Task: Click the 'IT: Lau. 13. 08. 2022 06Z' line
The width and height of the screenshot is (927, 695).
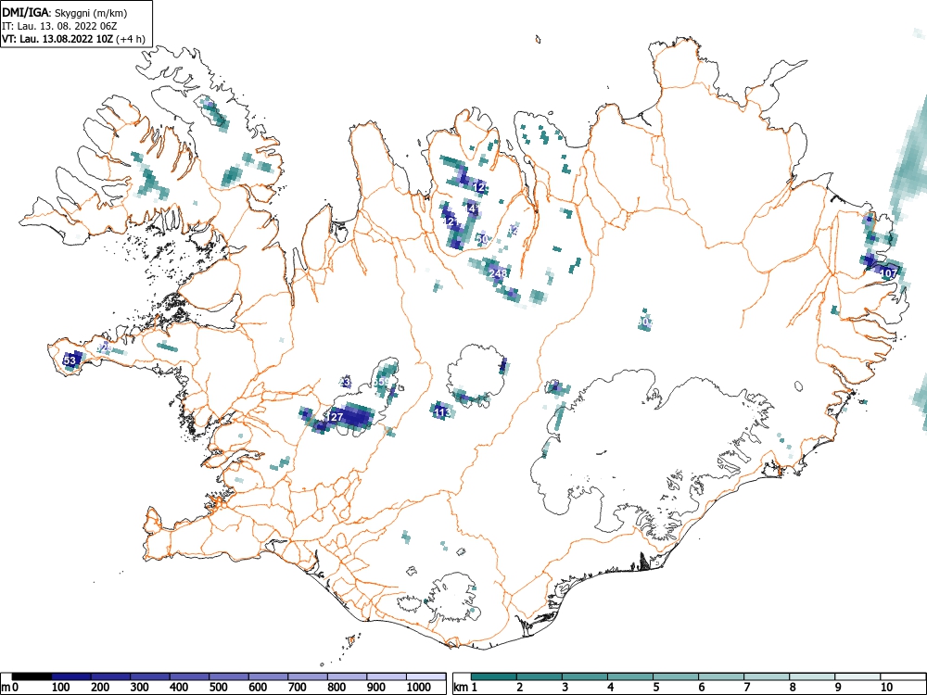Action: (61, 26)
